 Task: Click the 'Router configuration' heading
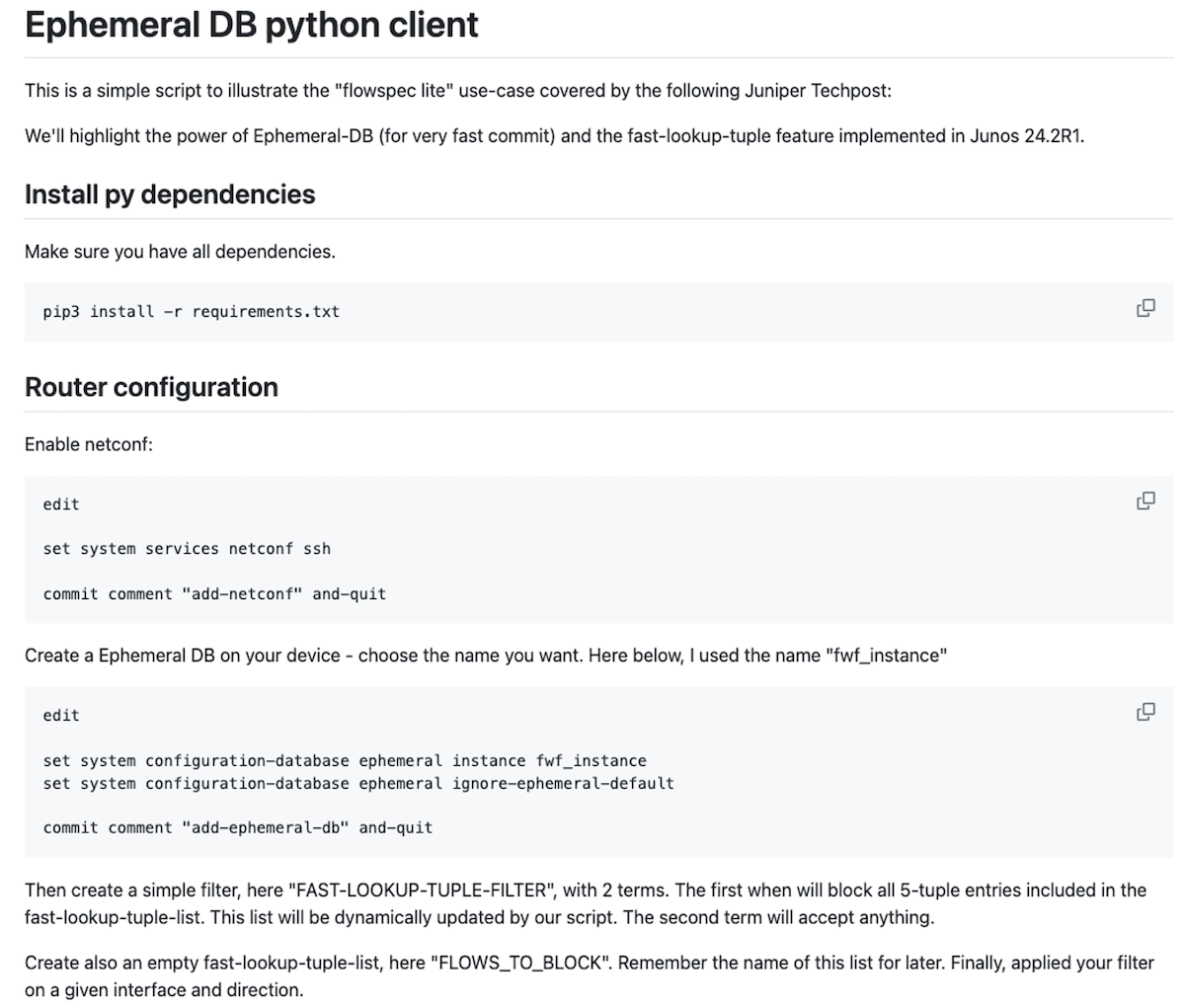(151, 386)
